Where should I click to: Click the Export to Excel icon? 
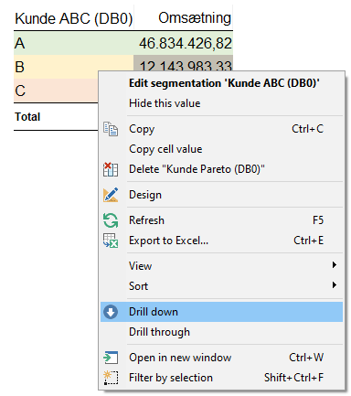111,241
